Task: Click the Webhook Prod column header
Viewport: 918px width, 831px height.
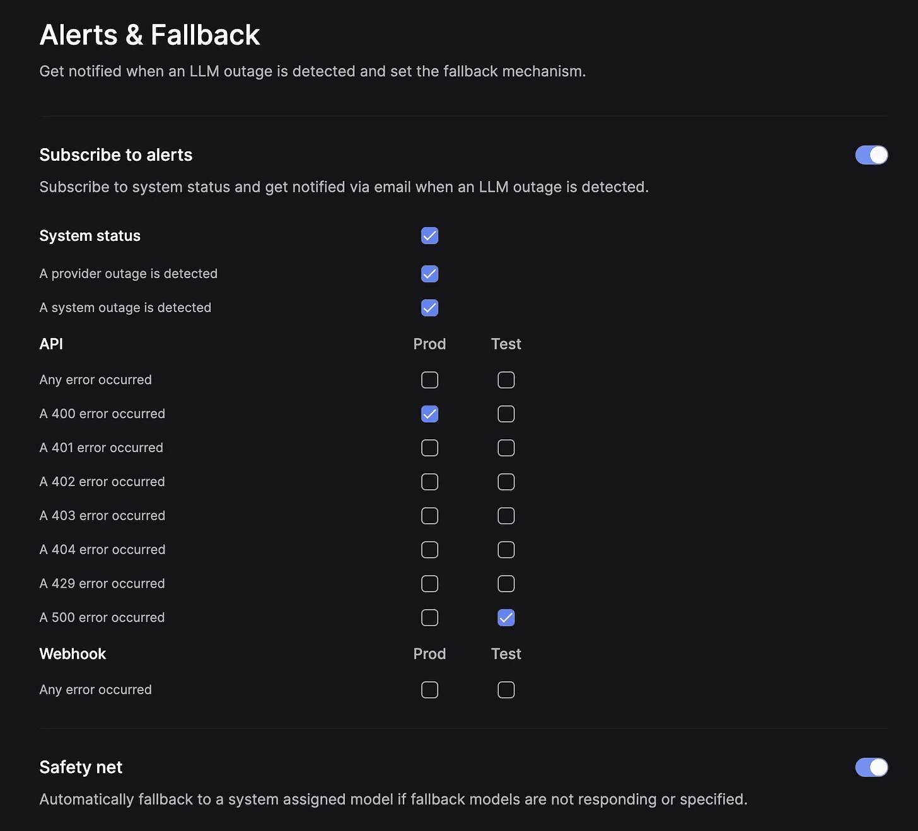Action: (429, 654)
